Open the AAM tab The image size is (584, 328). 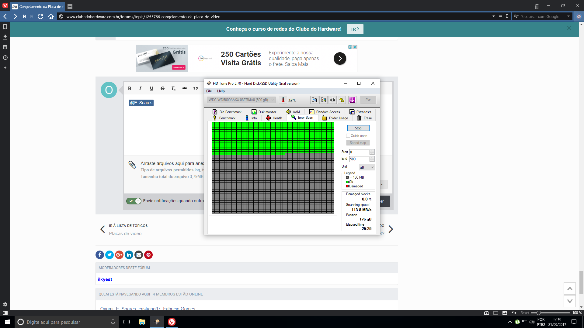click(x=293, y=112)
